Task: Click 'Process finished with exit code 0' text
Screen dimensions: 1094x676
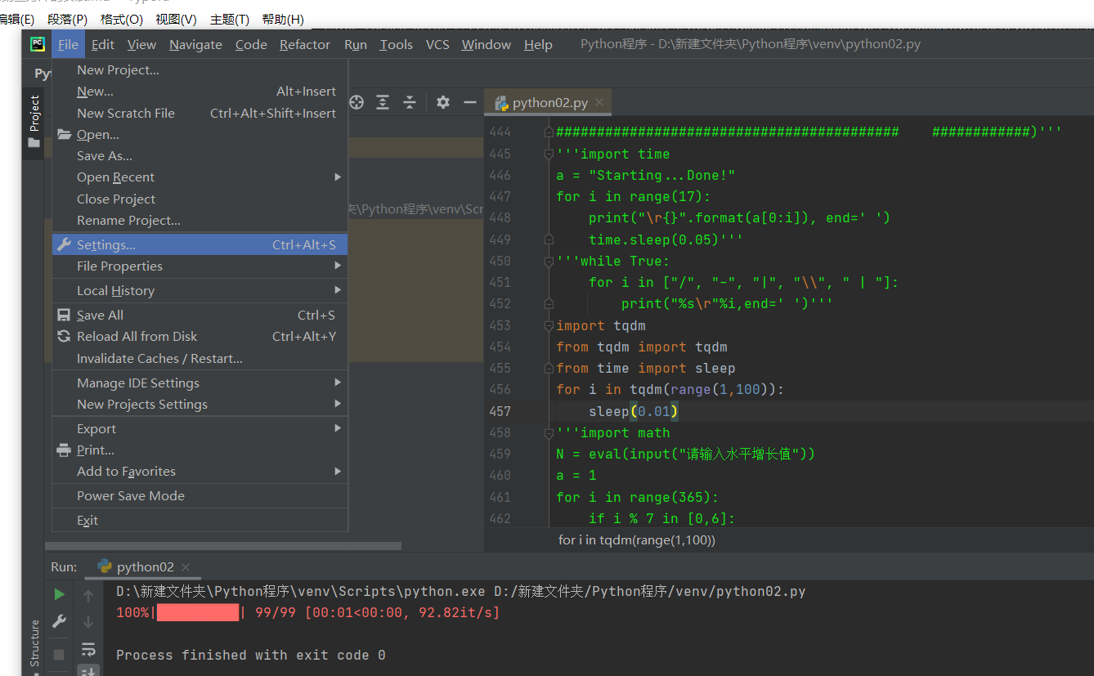Action: click(x=250, y=655)
